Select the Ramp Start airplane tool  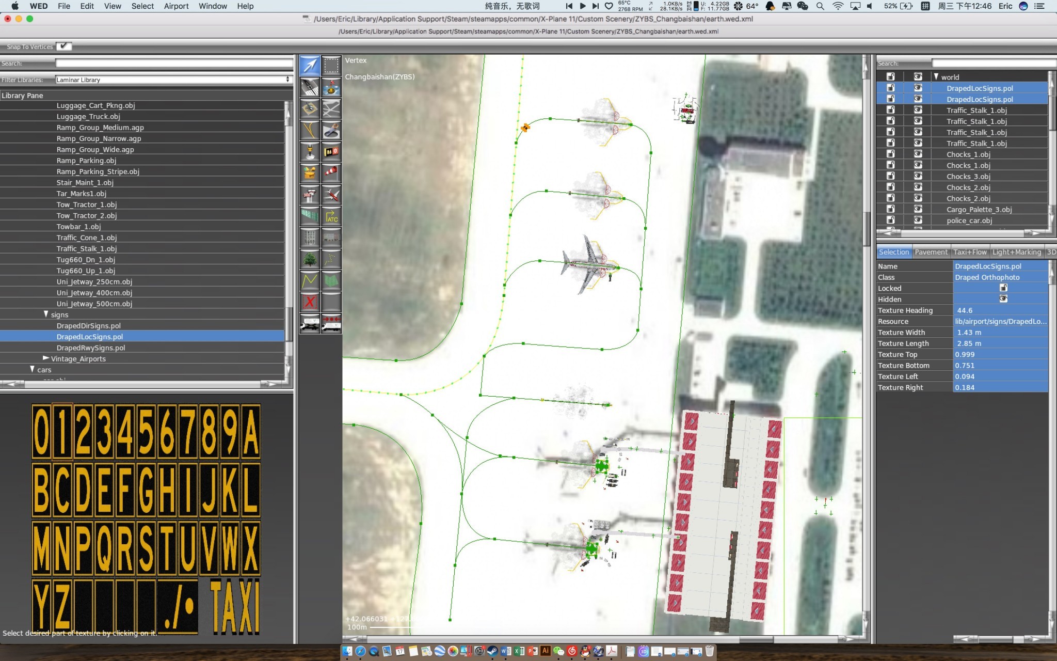[331, 195]
